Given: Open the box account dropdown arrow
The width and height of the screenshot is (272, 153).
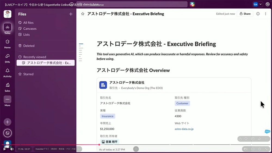Looking at the screenshot, I should pyautogui.click(x=260, y=4).
